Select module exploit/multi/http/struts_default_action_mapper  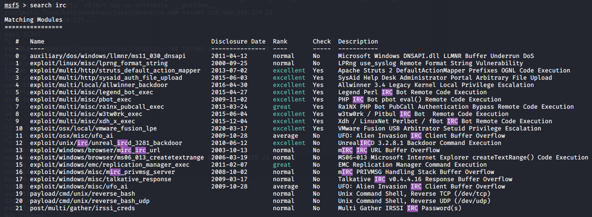pos(115,71)
